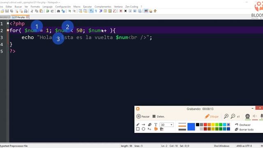Redo using the toolbar arrow icon
263x148 pixels.
pos(52,11)
